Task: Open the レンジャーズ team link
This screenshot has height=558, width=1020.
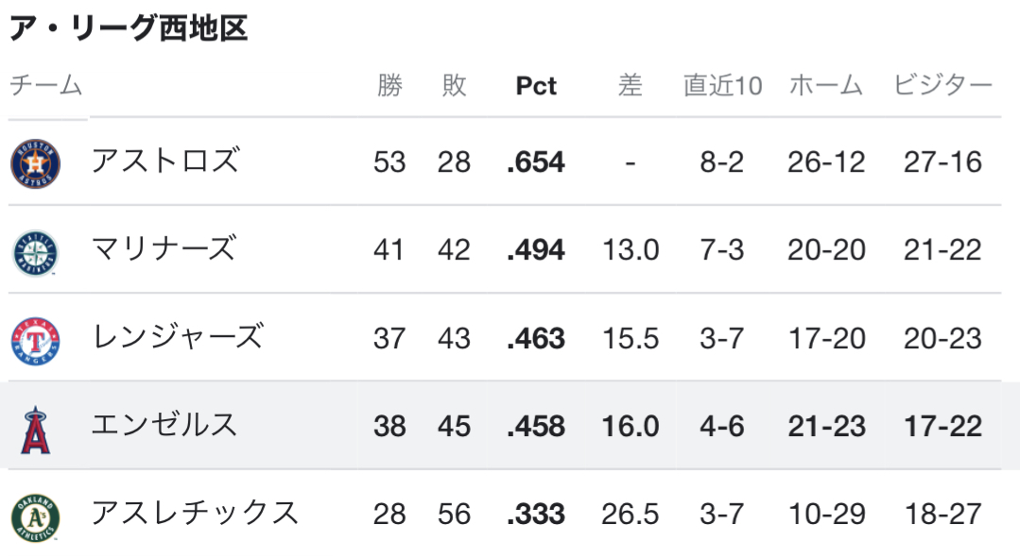Action: [179, 337]
